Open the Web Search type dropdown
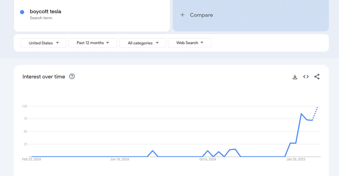Viewport: 339px width, 176px height. click(x=190, y=43)
